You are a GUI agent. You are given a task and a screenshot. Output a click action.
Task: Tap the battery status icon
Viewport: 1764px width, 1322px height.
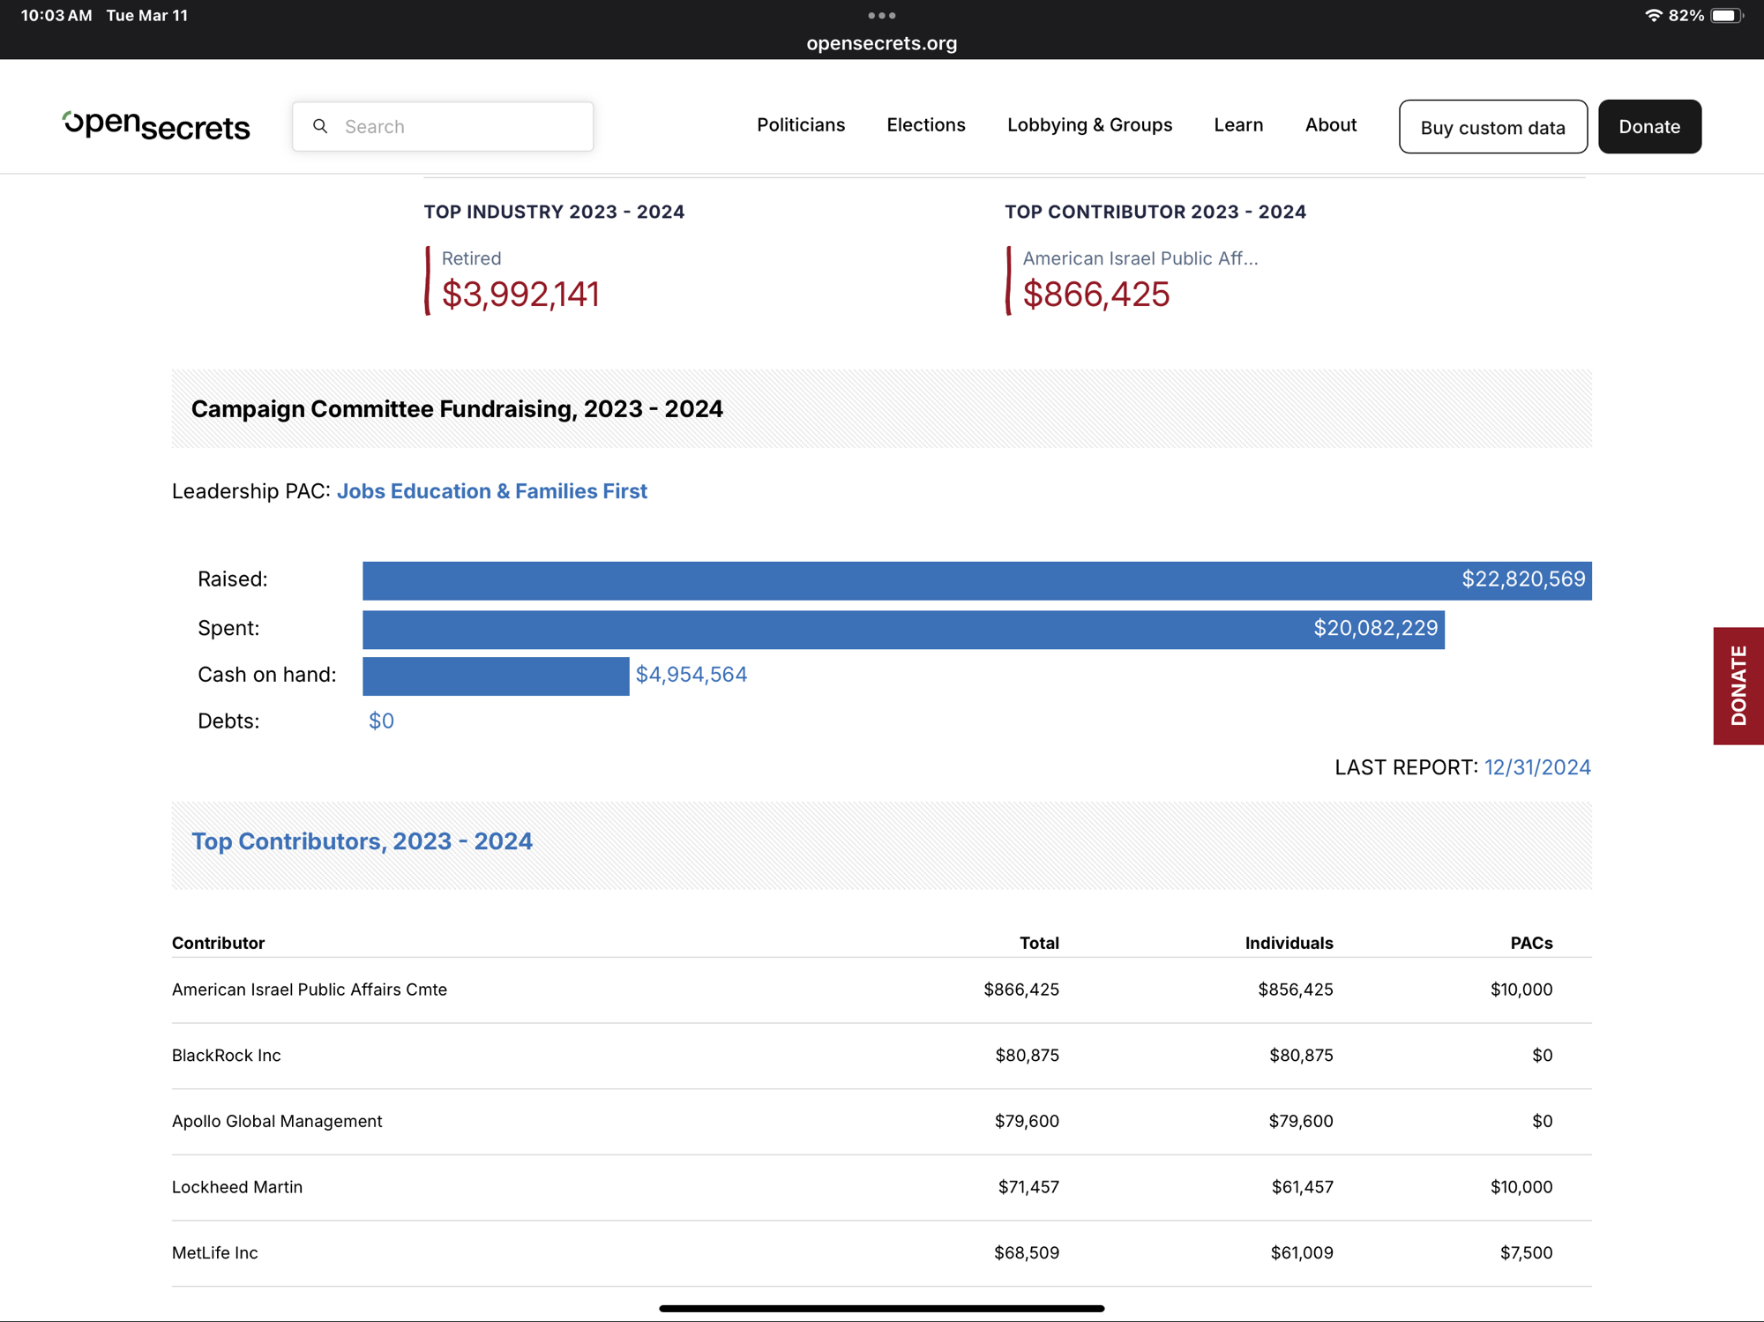(1726, 15)
